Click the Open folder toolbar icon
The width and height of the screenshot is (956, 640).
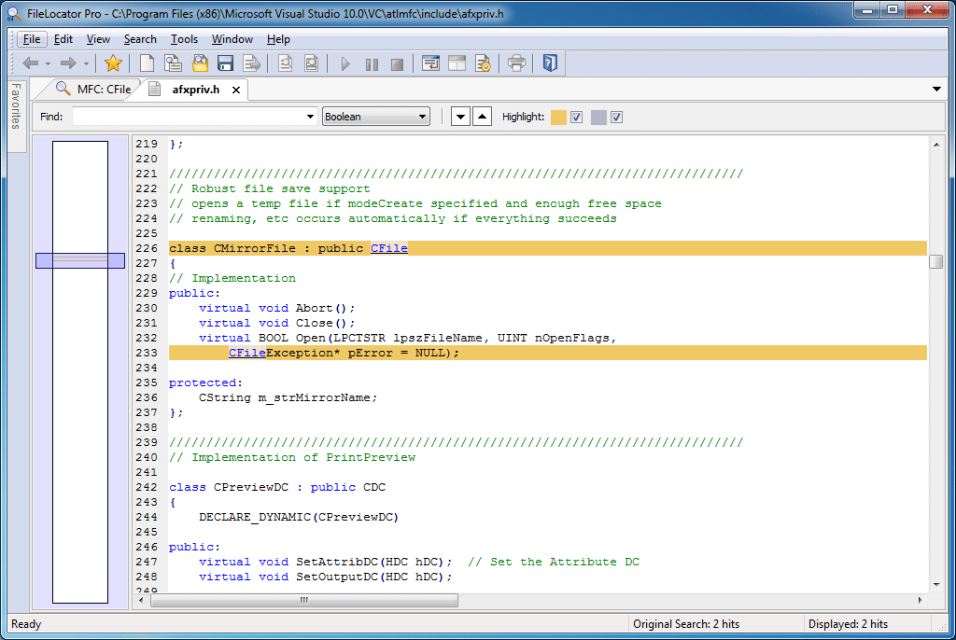(x=200, y=63)
